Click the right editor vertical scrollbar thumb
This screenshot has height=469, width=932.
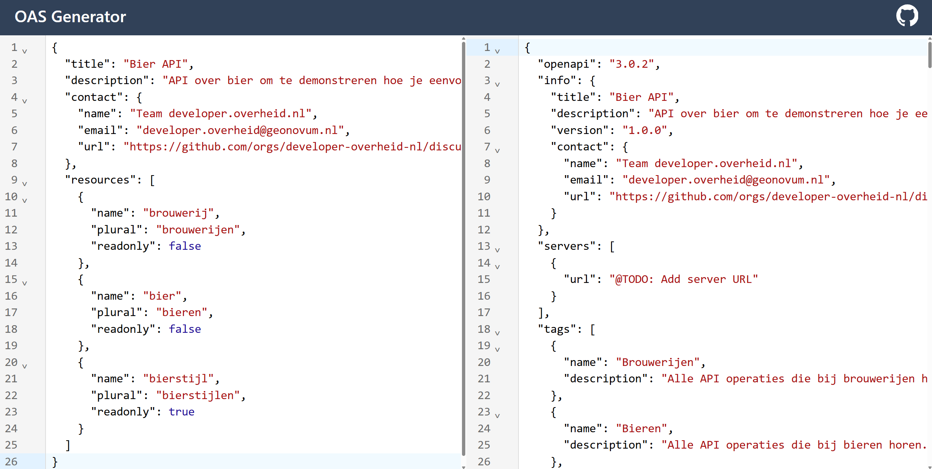tap(929, 55)
